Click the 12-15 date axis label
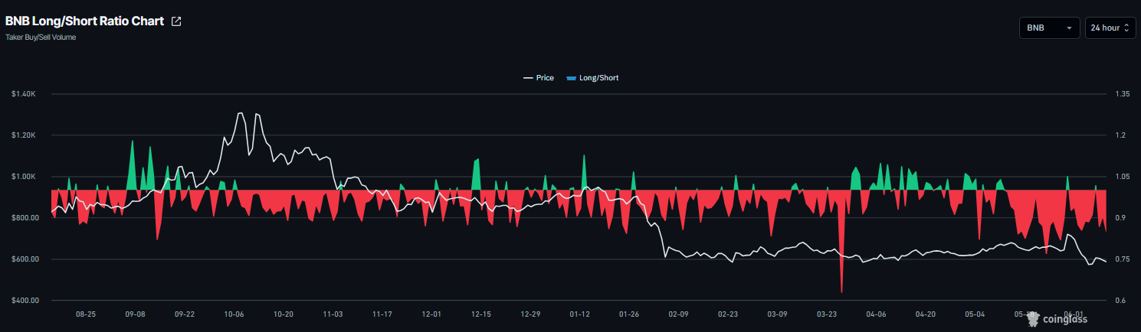1141x332 pixels. pyautogui.click(x=481, y=314)
